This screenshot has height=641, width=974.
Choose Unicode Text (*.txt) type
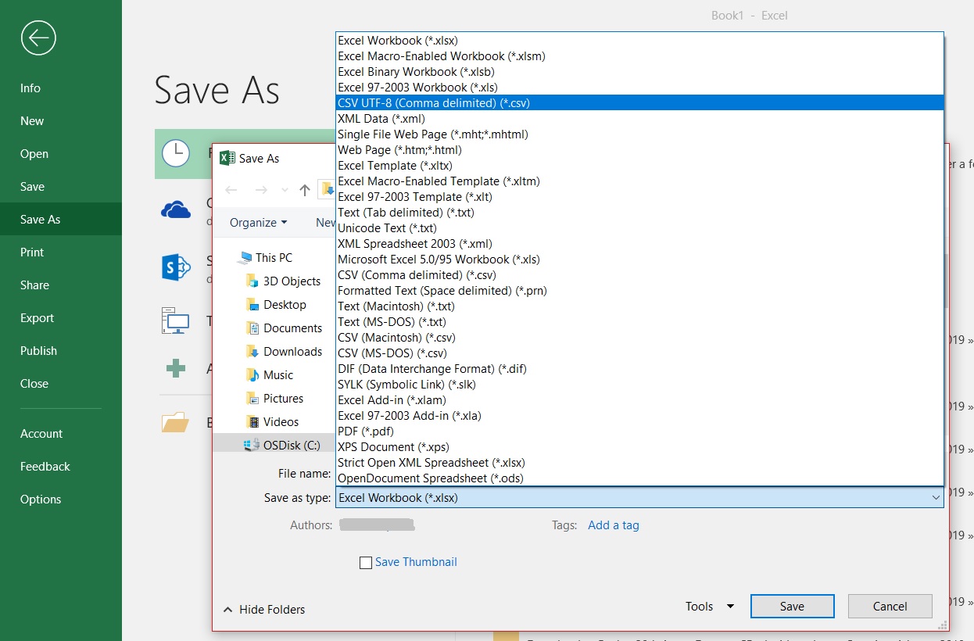(x=639, y=227)
